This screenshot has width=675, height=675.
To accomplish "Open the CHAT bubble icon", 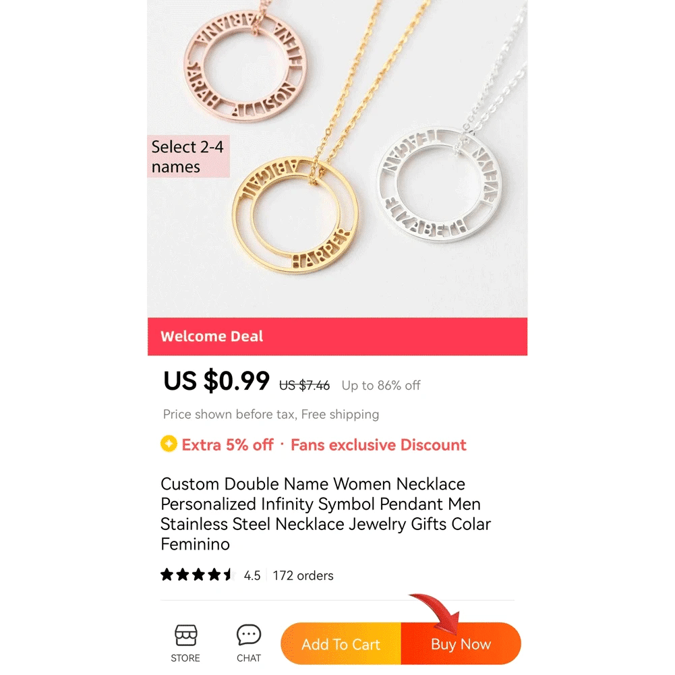I will click(249, 635).
